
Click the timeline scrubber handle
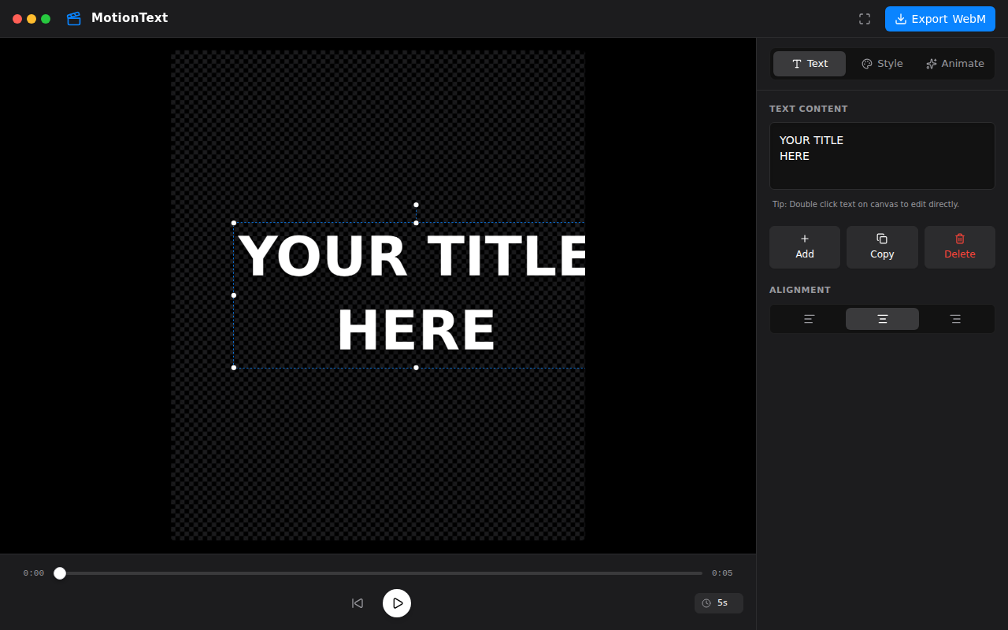click(60, 573)
